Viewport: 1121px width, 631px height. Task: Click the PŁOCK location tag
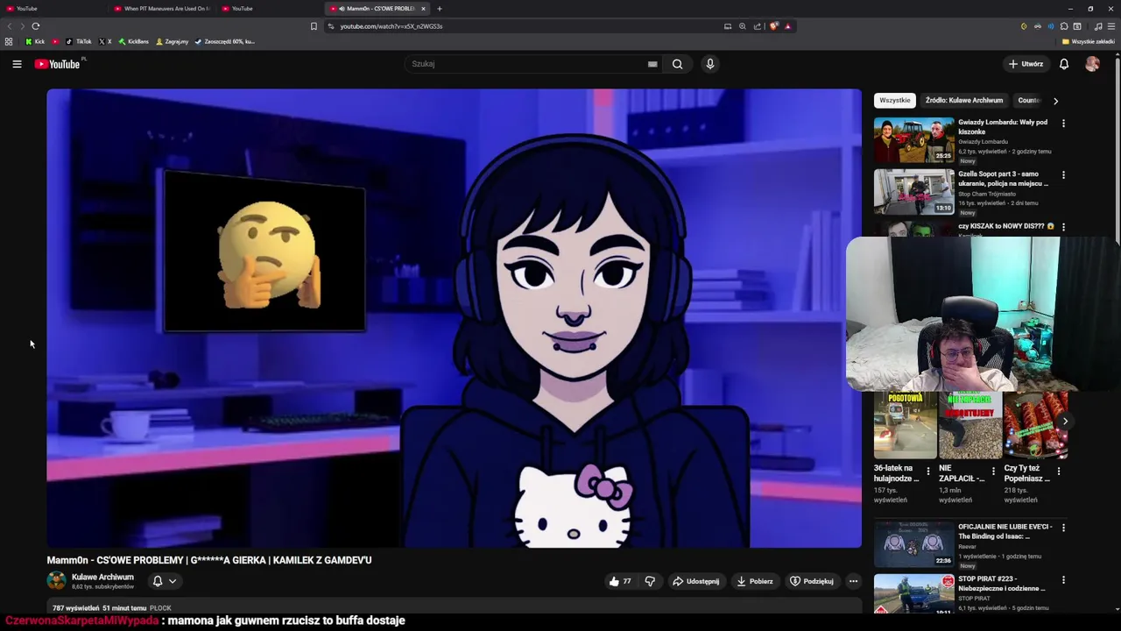160,608
